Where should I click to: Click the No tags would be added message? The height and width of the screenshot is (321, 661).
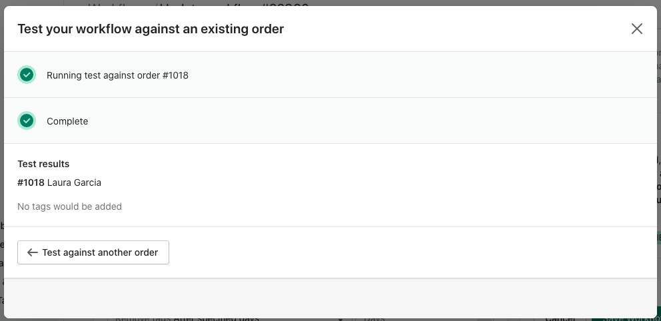[x=69, y=206]
